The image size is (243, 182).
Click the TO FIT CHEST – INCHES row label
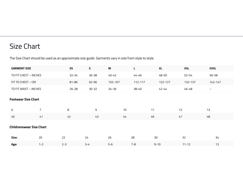pyautogui.click(x=26, y=75)
